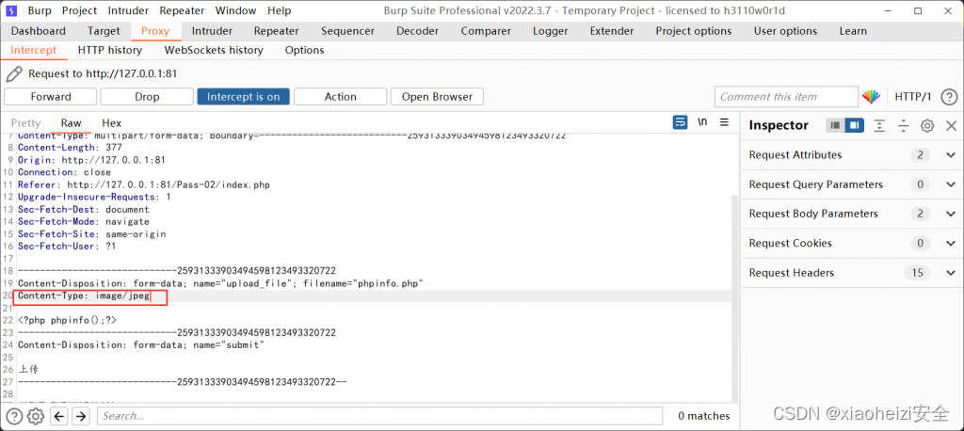The width and height of the screenshot is (964, 431).
Task: Click the Content-Length: 377 line
Action: pos(70,148)
